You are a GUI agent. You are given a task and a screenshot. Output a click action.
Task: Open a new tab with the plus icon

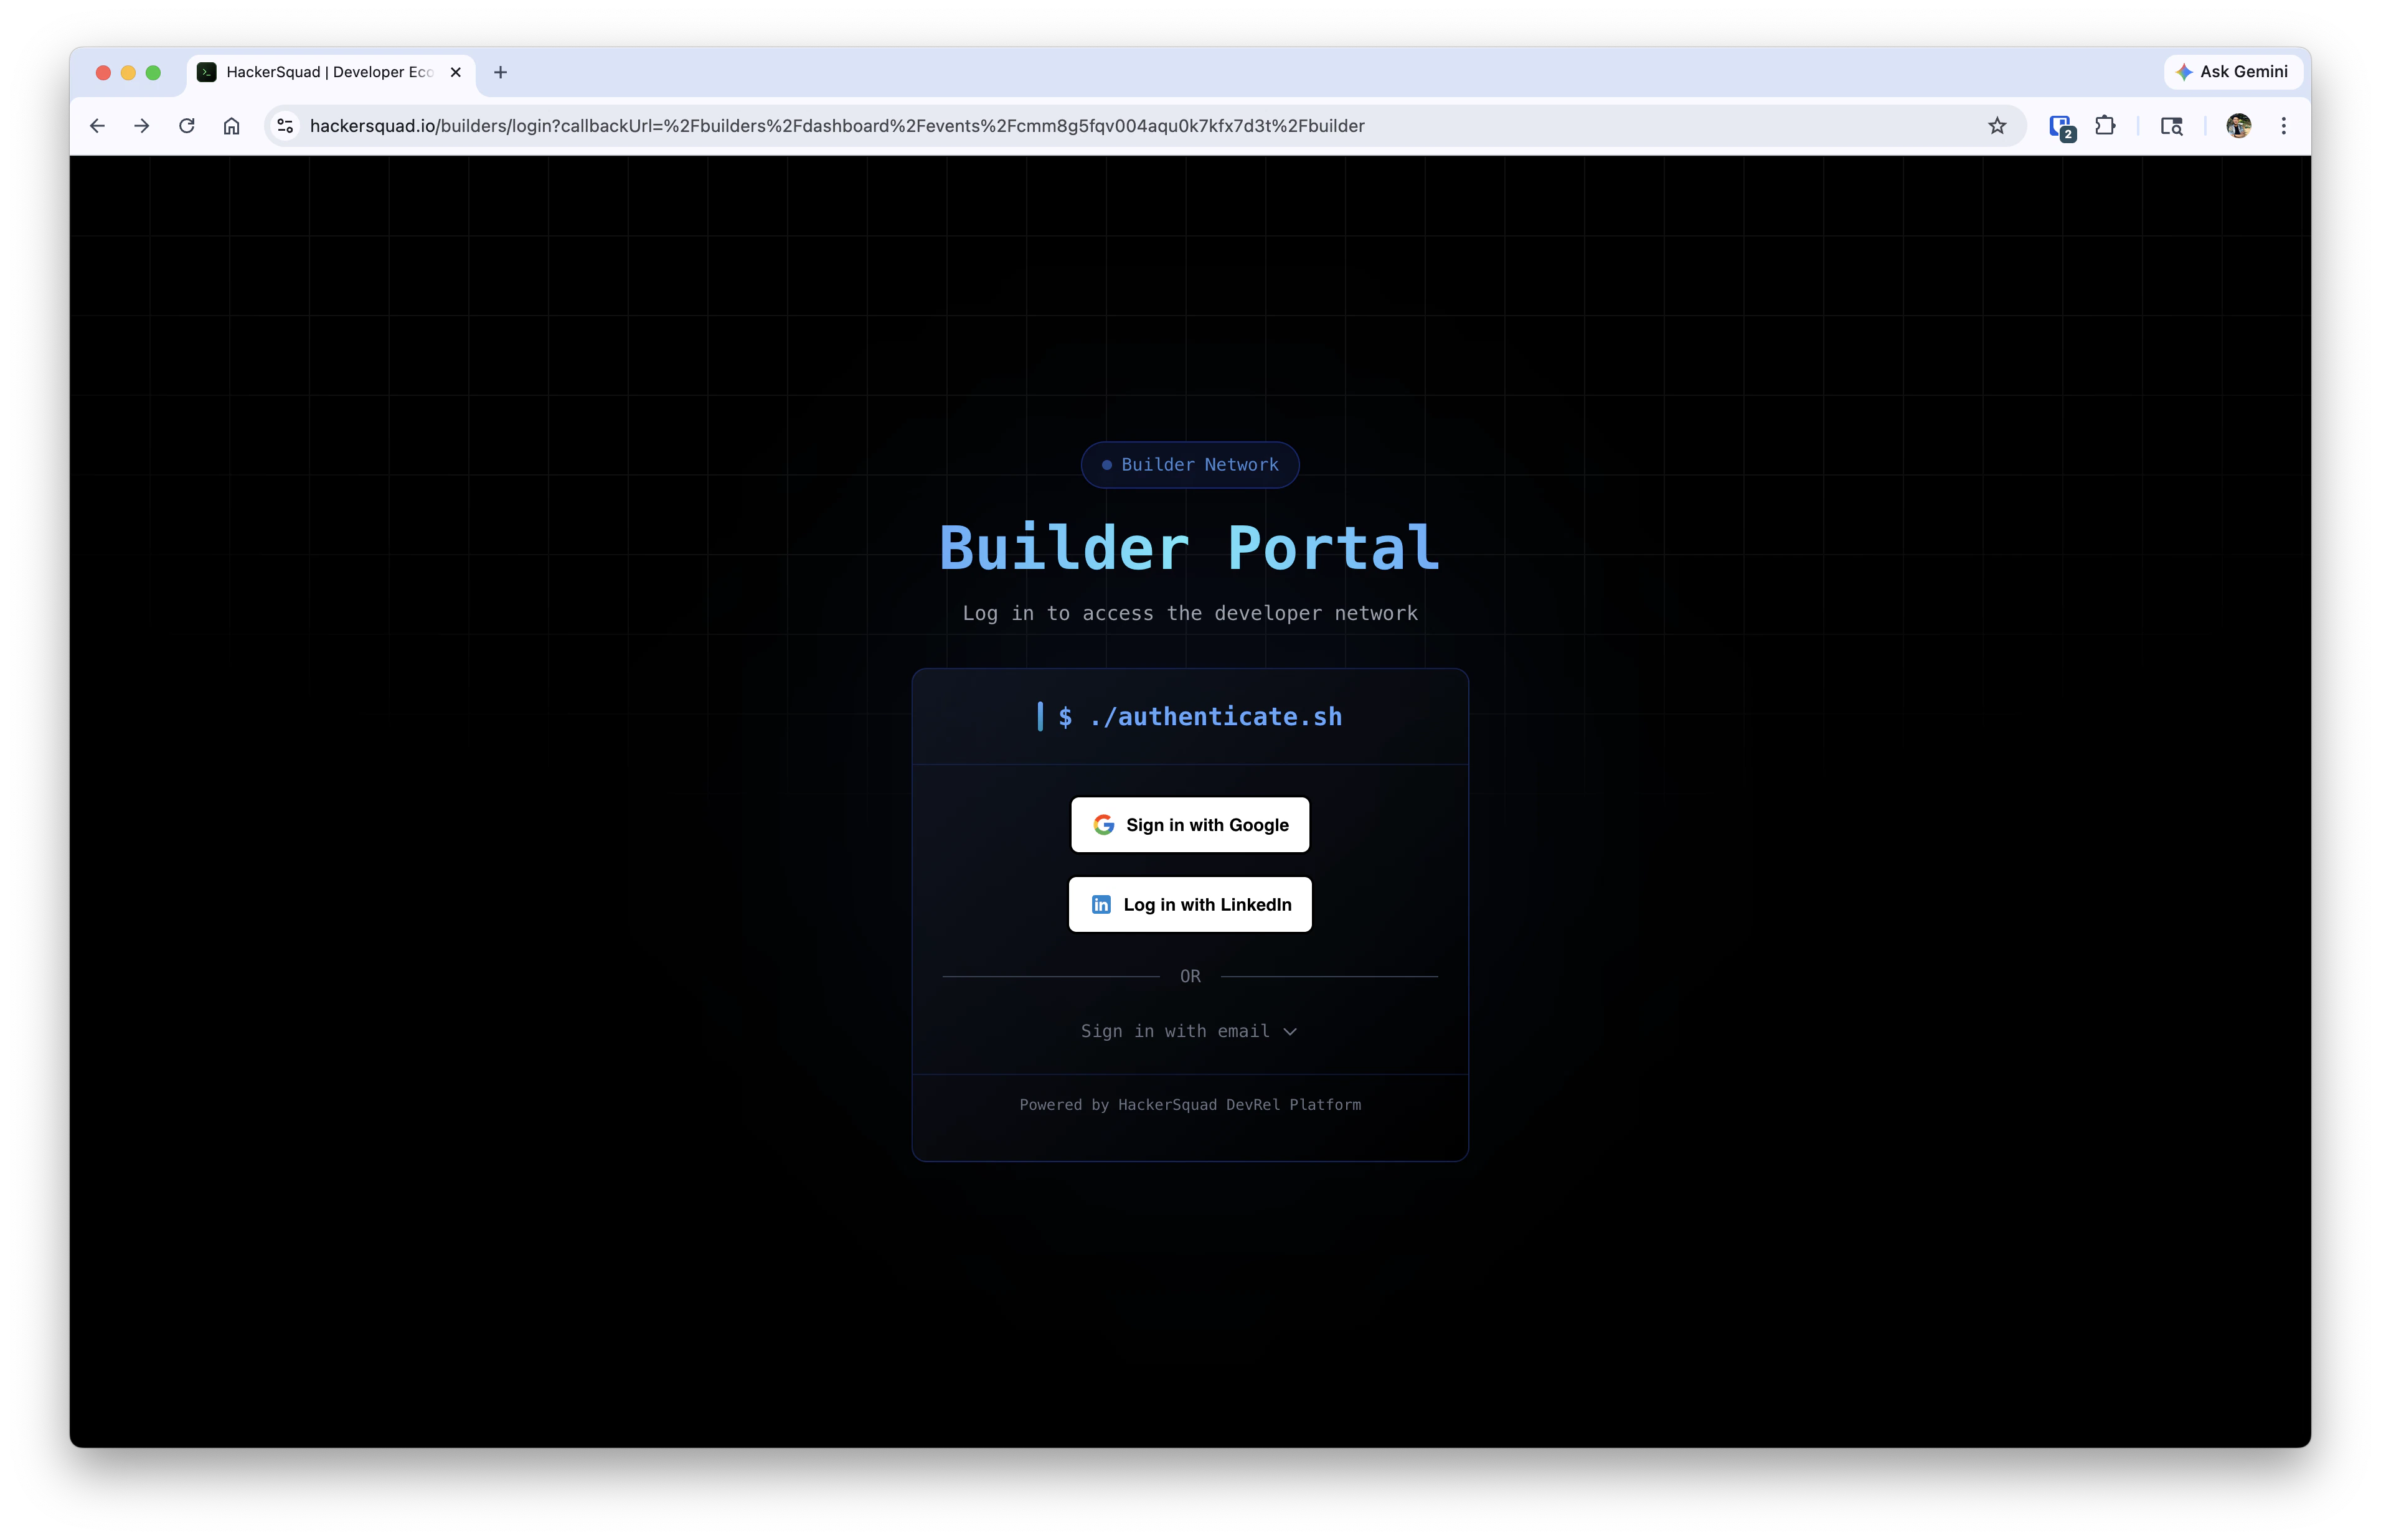500,71
